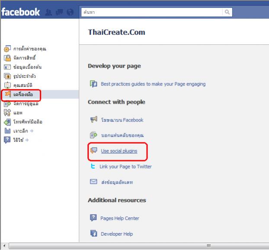Select ข้อมูลเบื้องต้น in sidebar

(x=27, y=67)
